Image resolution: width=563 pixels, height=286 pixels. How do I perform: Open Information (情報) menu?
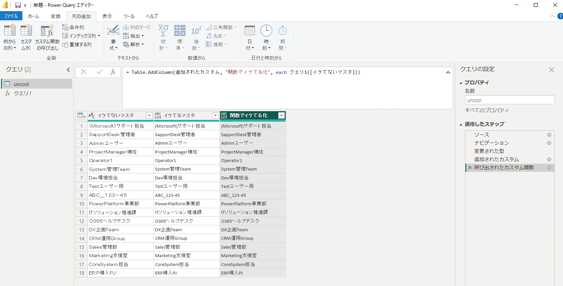click(216, 44)
